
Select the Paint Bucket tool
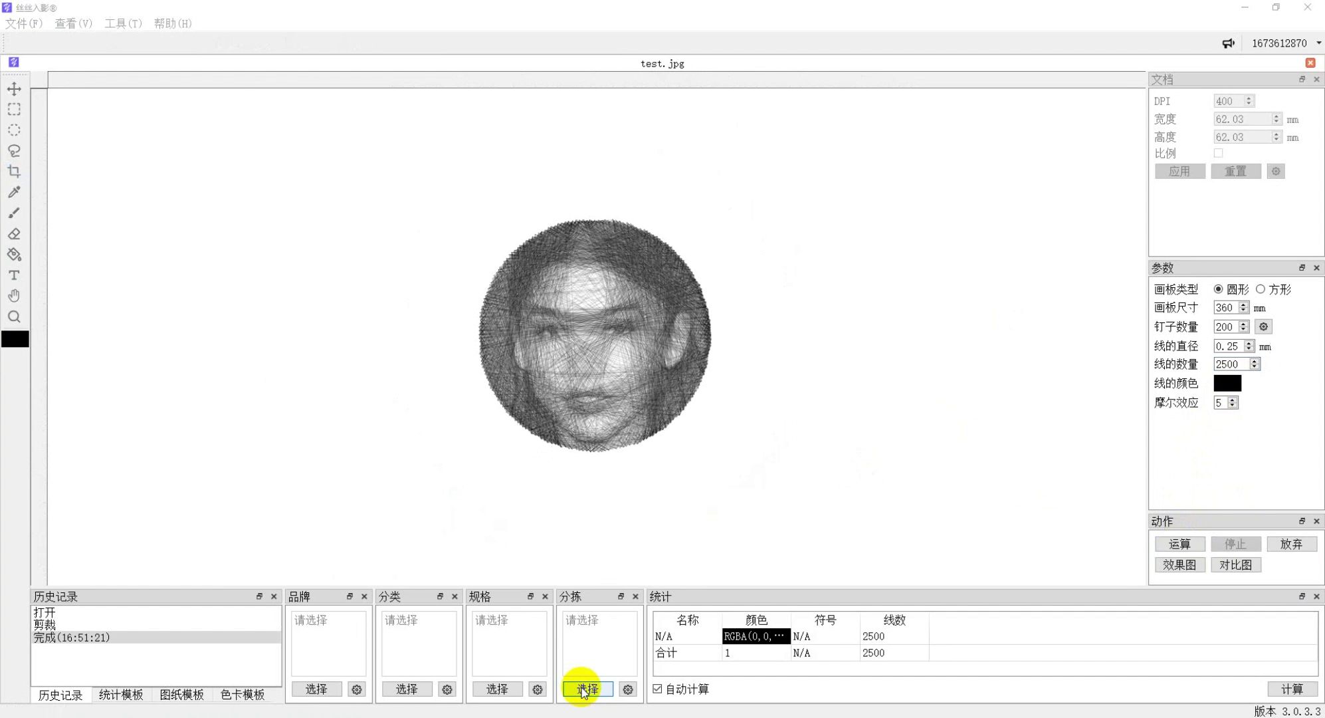point(14,255)
